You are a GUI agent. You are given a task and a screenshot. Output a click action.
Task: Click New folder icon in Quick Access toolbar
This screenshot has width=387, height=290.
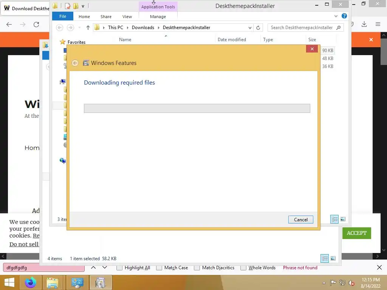(76, 6)
